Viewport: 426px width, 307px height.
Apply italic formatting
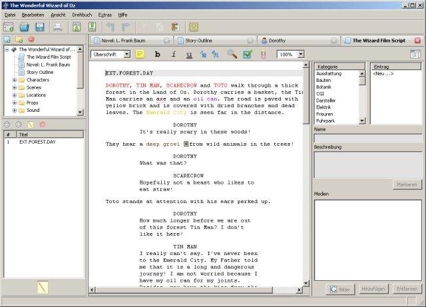pos(174,54)
